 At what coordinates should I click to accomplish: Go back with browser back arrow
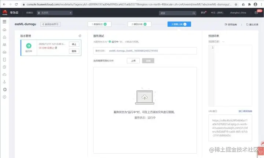point(4,4)
